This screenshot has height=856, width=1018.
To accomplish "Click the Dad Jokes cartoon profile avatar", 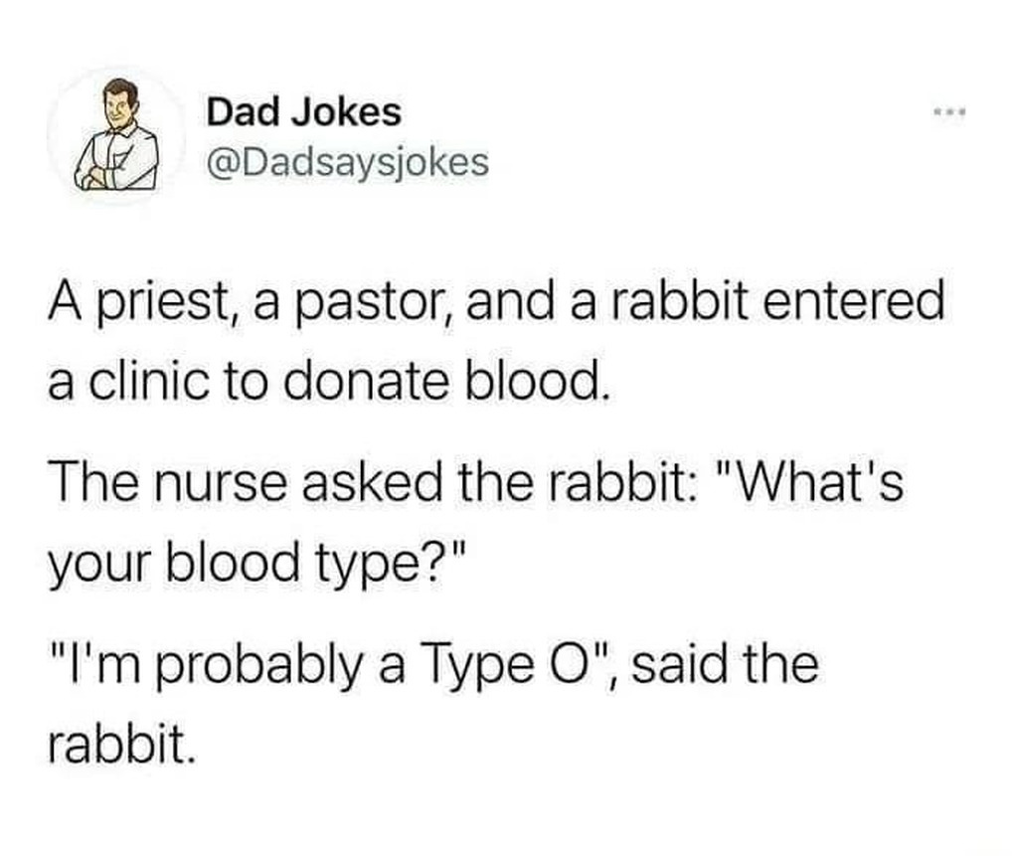I will click(x=117, y=136).
